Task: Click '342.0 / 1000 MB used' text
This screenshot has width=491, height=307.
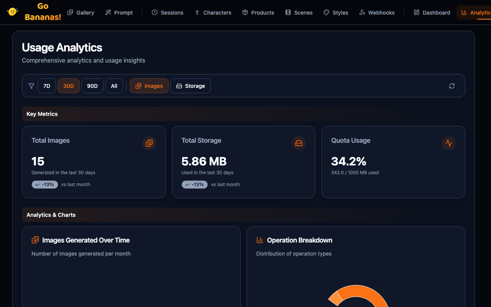Action: [x=355, y=173]
